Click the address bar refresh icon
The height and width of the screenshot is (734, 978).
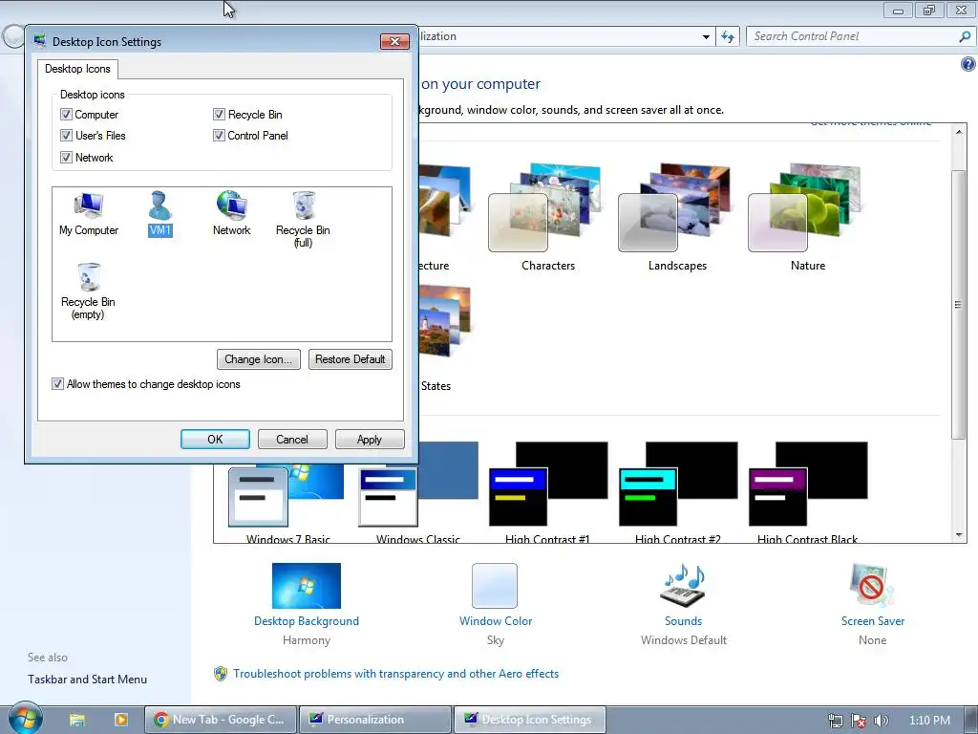[x=728, y=36]
